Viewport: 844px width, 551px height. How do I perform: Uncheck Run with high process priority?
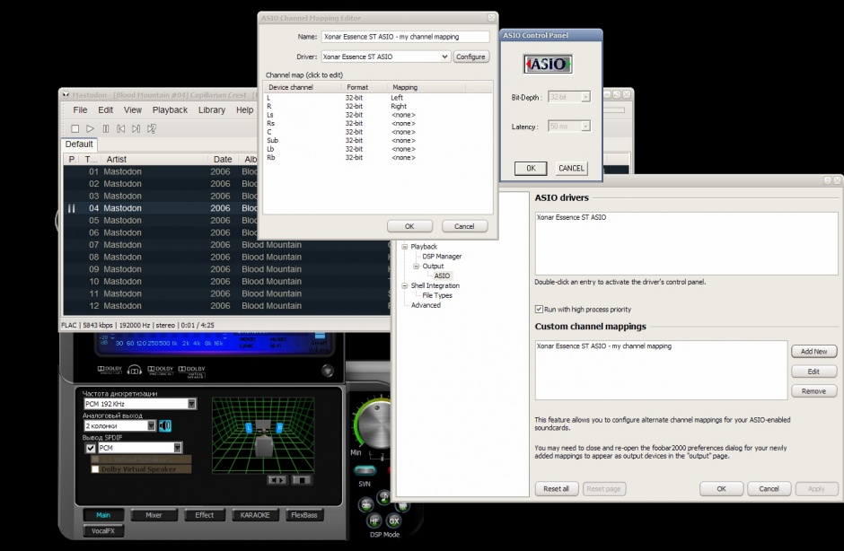click(x=539, y=309)
